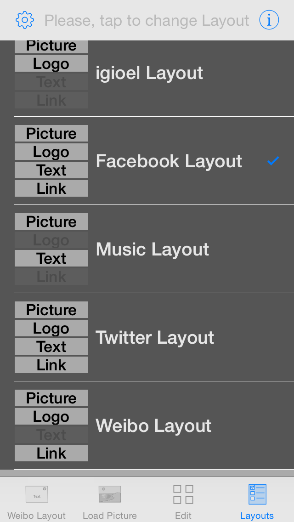Tap the Music Layout Text block

click(51, 258)
